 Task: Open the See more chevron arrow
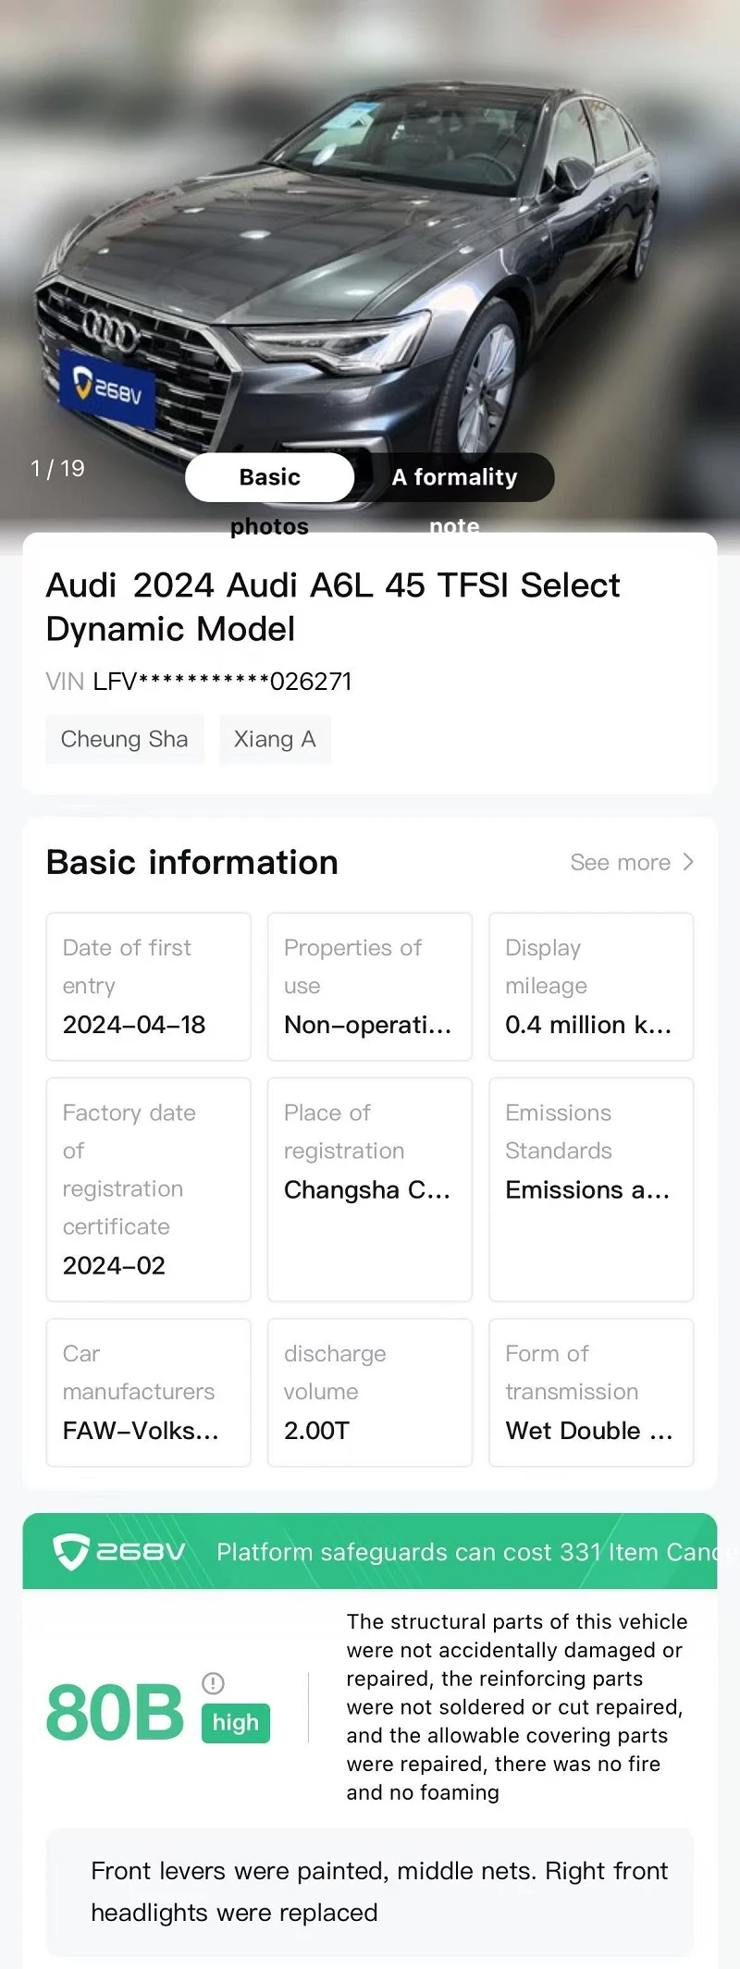[x=687, y=862]
